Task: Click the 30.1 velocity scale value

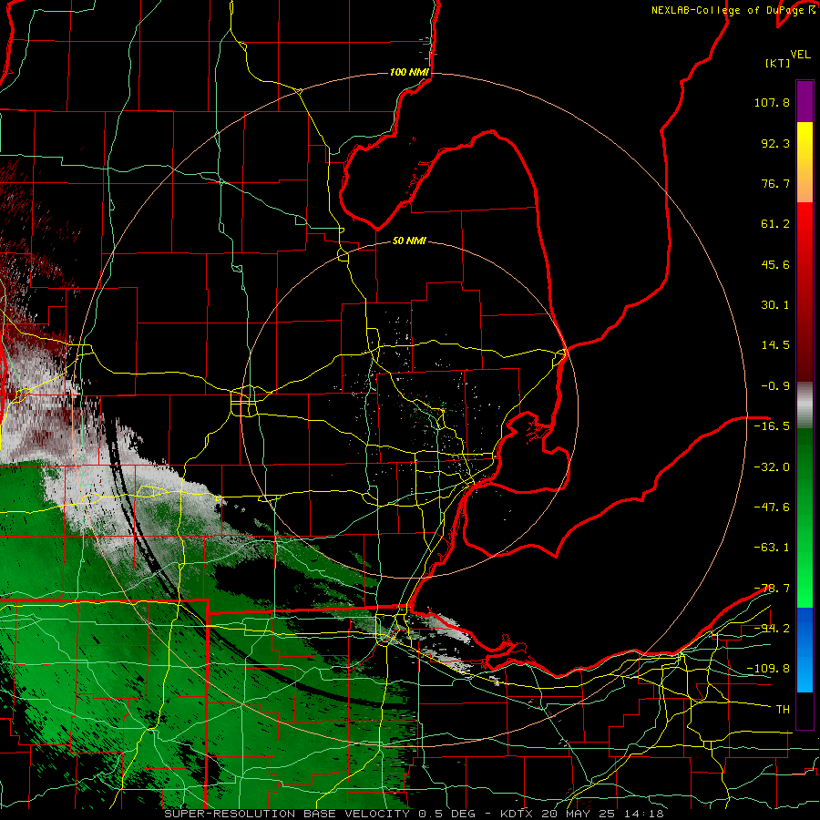Action: 775,305
